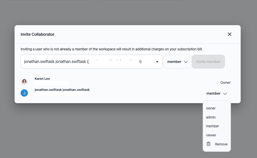This screenshot has width=257, height=158.
Task: Click the chevron beside jonathan.swiftask's member role
Action: (x=225, y=94)
